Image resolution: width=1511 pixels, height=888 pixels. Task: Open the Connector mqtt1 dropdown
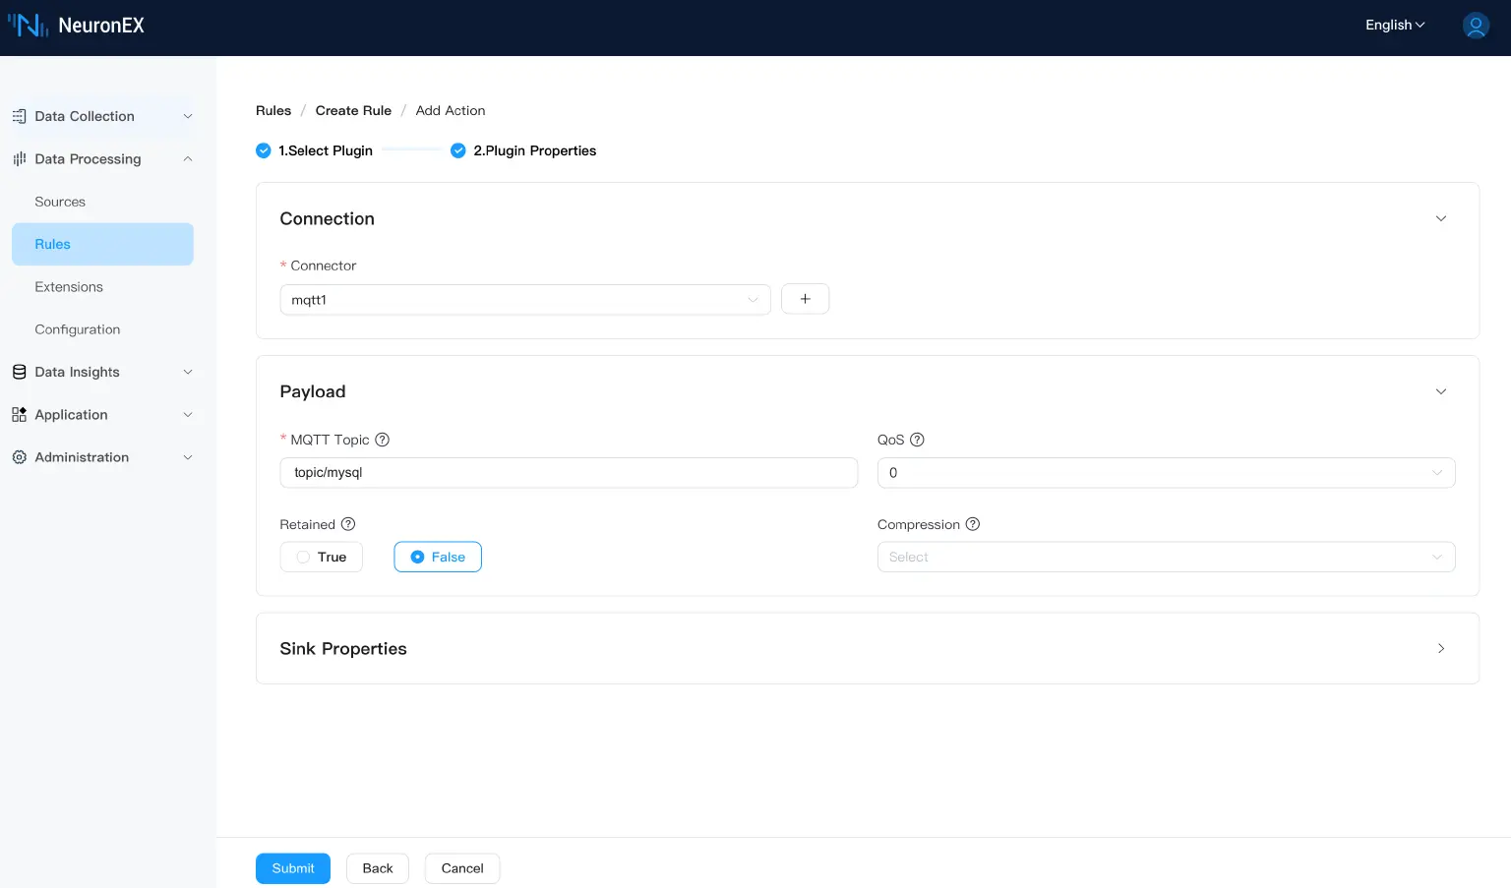coord(524,300)
